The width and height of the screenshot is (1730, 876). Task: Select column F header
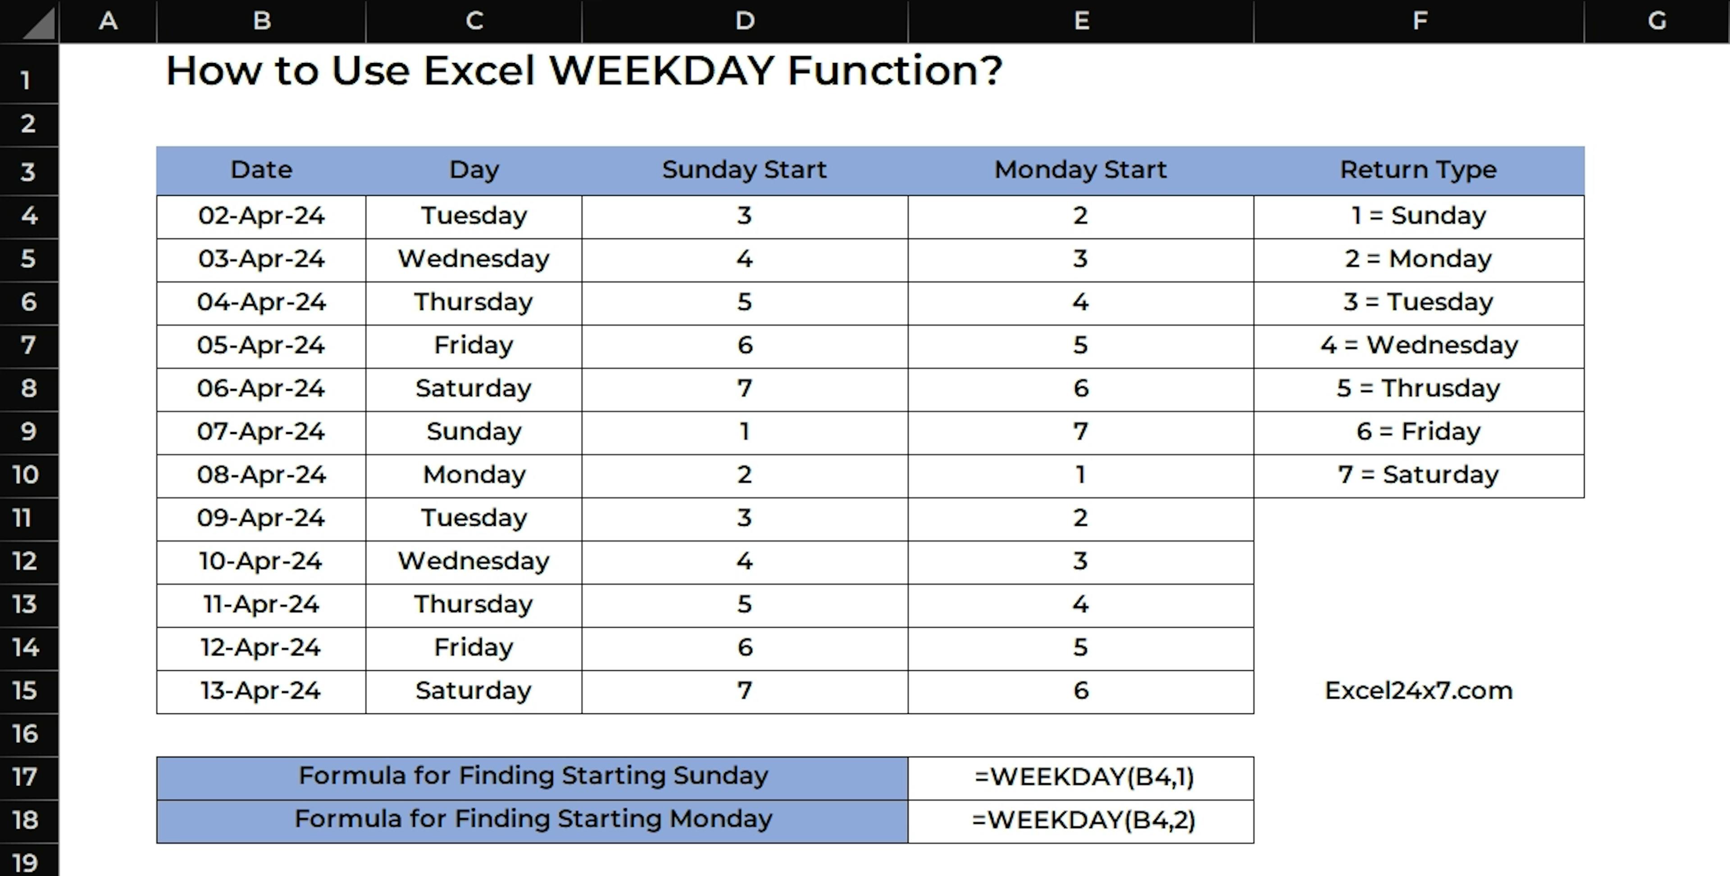point(1419,21)
